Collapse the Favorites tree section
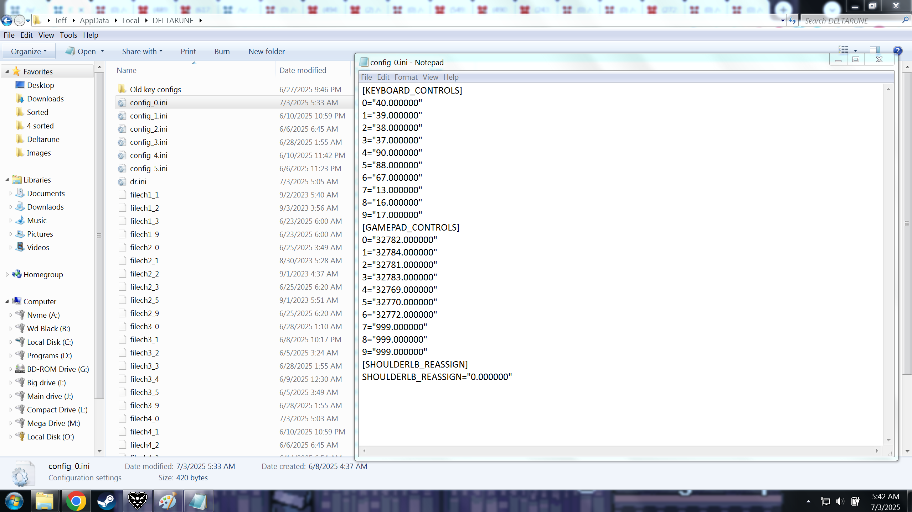The width and height of the screenshot is (912, 512). click(7, 72)
